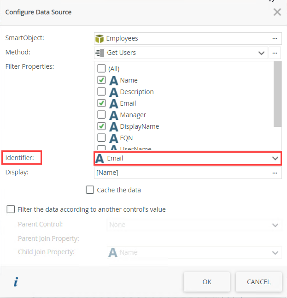Click the Filter Properties label
The height and width of the screenshot is (298, 287).
coord(29,66)
